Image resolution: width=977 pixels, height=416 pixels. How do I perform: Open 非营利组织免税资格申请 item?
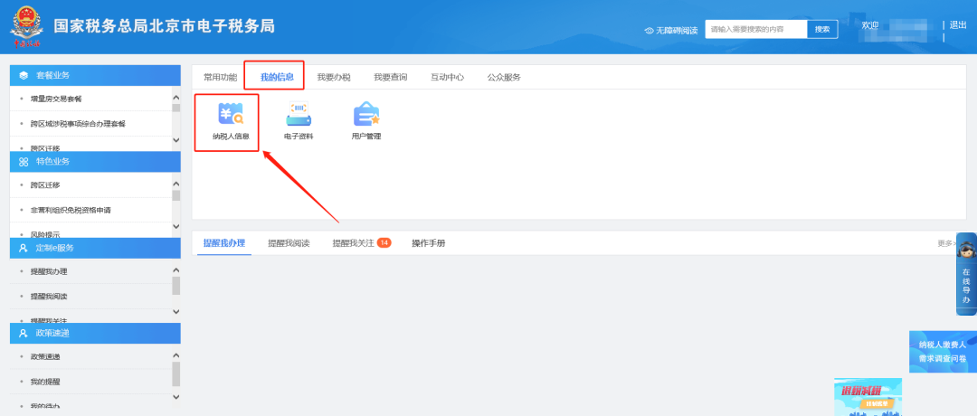point(71,210)
